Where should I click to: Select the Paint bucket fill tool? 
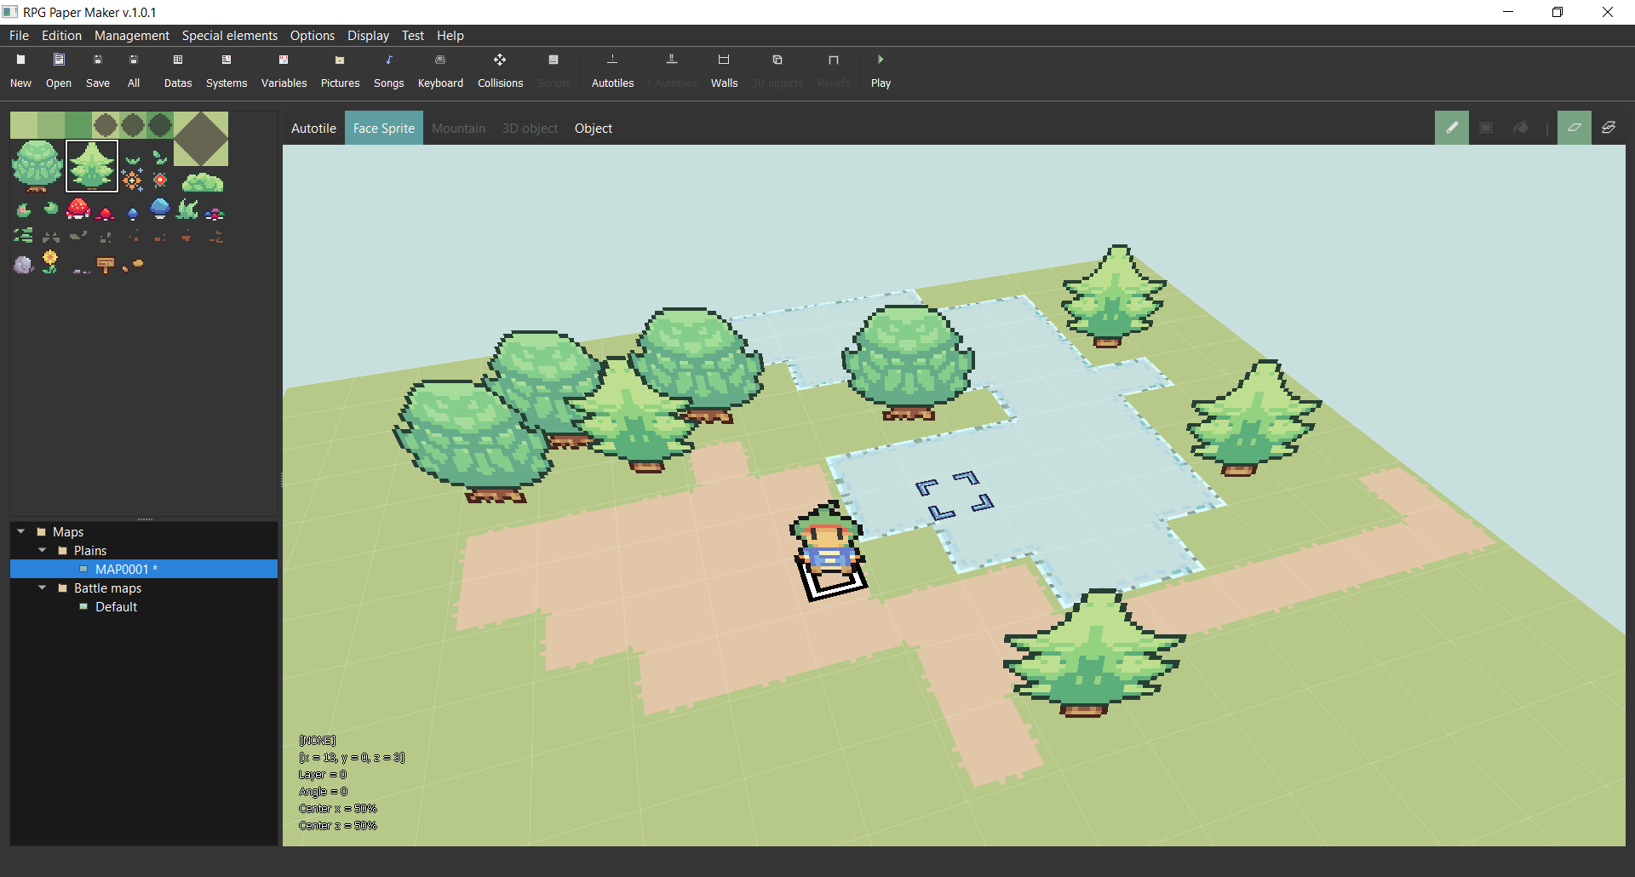coord(1522,127)
